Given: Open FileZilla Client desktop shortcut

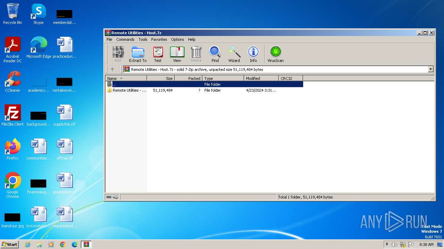Looking at the screenshot, I should click(12, 116).
